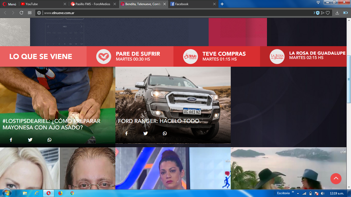Click the back-to-top arrow button
Image resolution: width=351 pixels, height=197 pixels.
point(336,179)
